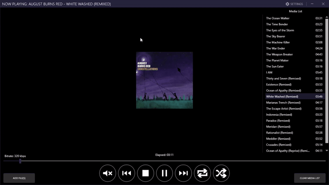Select 'Crusades (Remixed)' track
Viewport: 329px width, 185px height.
[294, 145]
